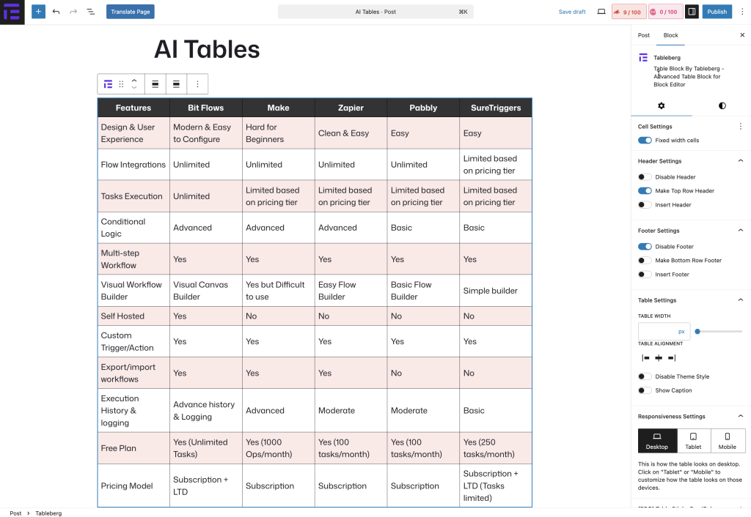
Task: Switch to the Post sidebar tab
Action: pos(644,35)
